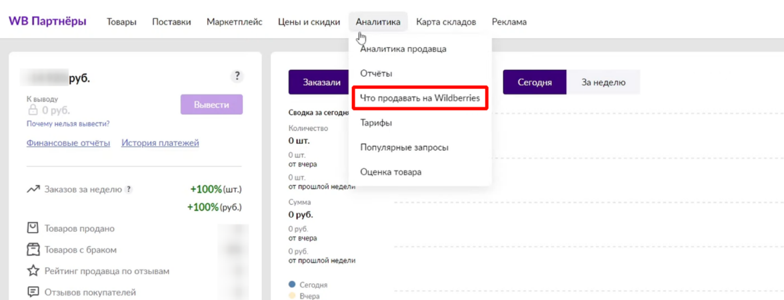The width and height of the screenshot is (784, 300).
Task: Switch to the За неделю period toggle
Action: coord(603,82)
